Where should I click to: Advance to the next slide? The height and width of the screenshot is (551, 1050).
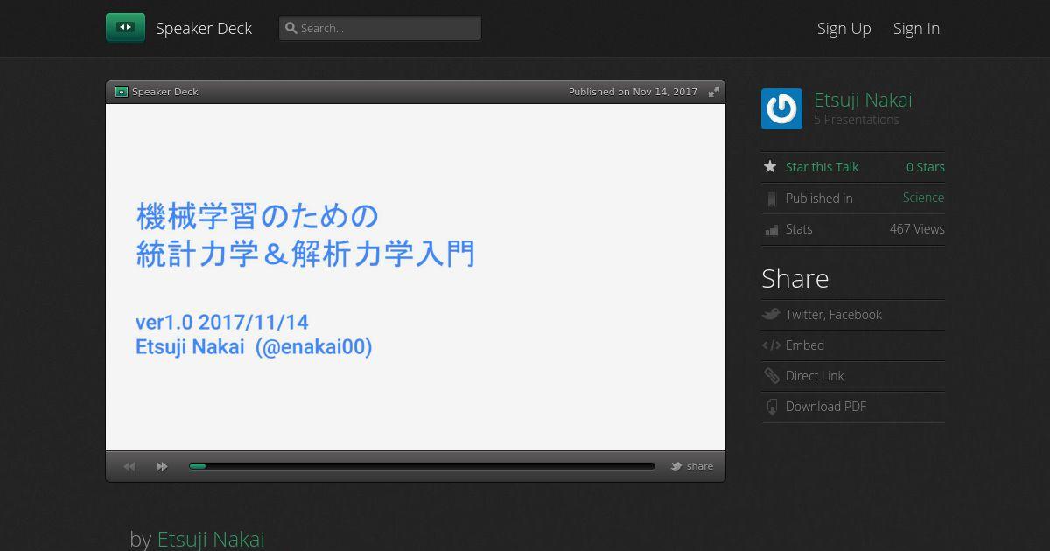point(162,466)
